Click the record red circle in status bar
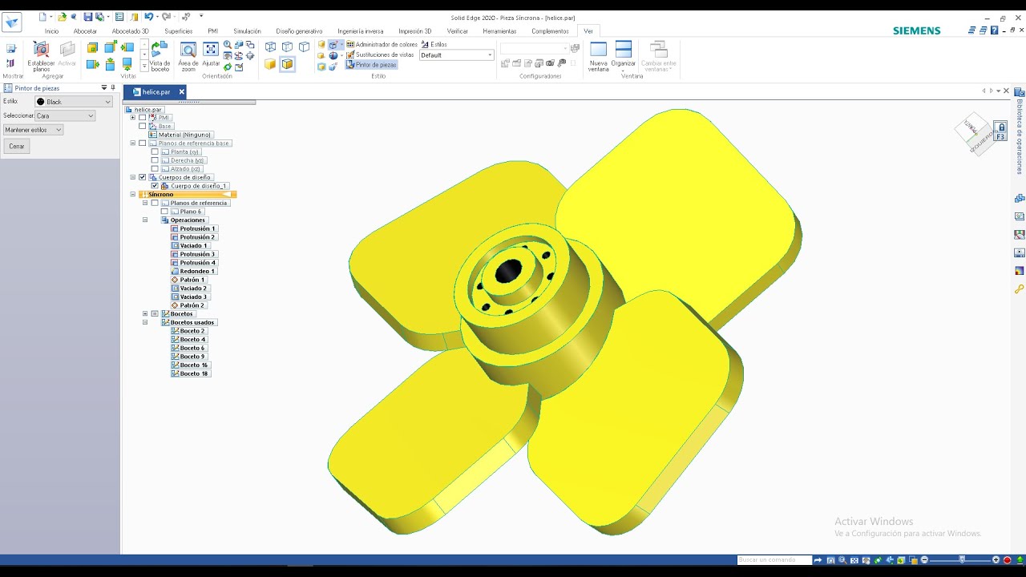Viewport: 1026px width, 577px height. [x=1008, y=560]
